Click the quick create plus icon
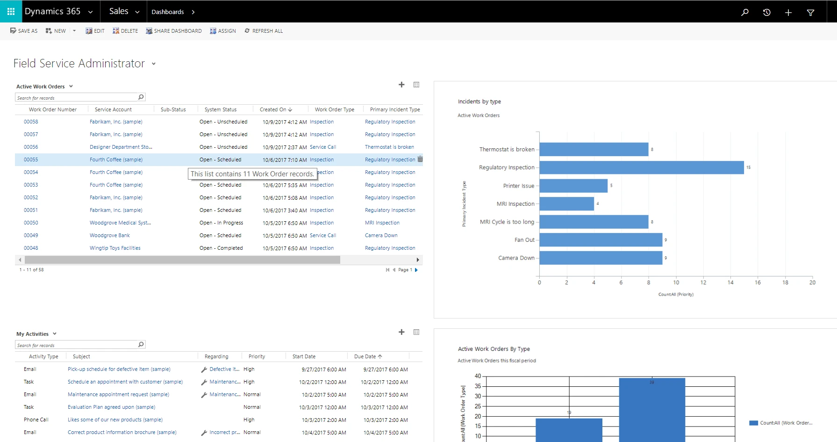The height and width of the screenshot is (442, 837). point(788,13)
